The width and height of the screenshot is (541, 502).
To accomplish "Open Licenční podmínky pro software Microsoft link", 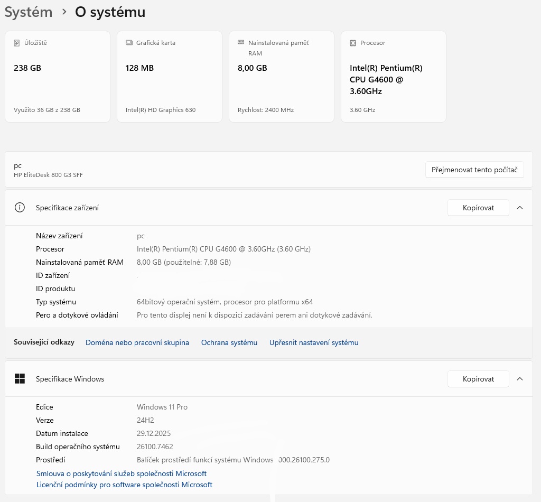I will pos(124,485).
